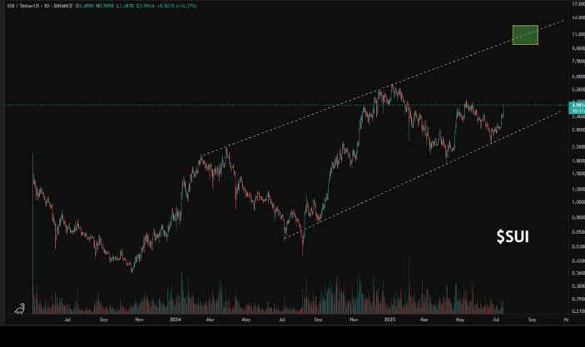The width and height of the screenshot is (585, 347).
Task: Click the Nov label preceding 2025
Action: coord(354,320)
